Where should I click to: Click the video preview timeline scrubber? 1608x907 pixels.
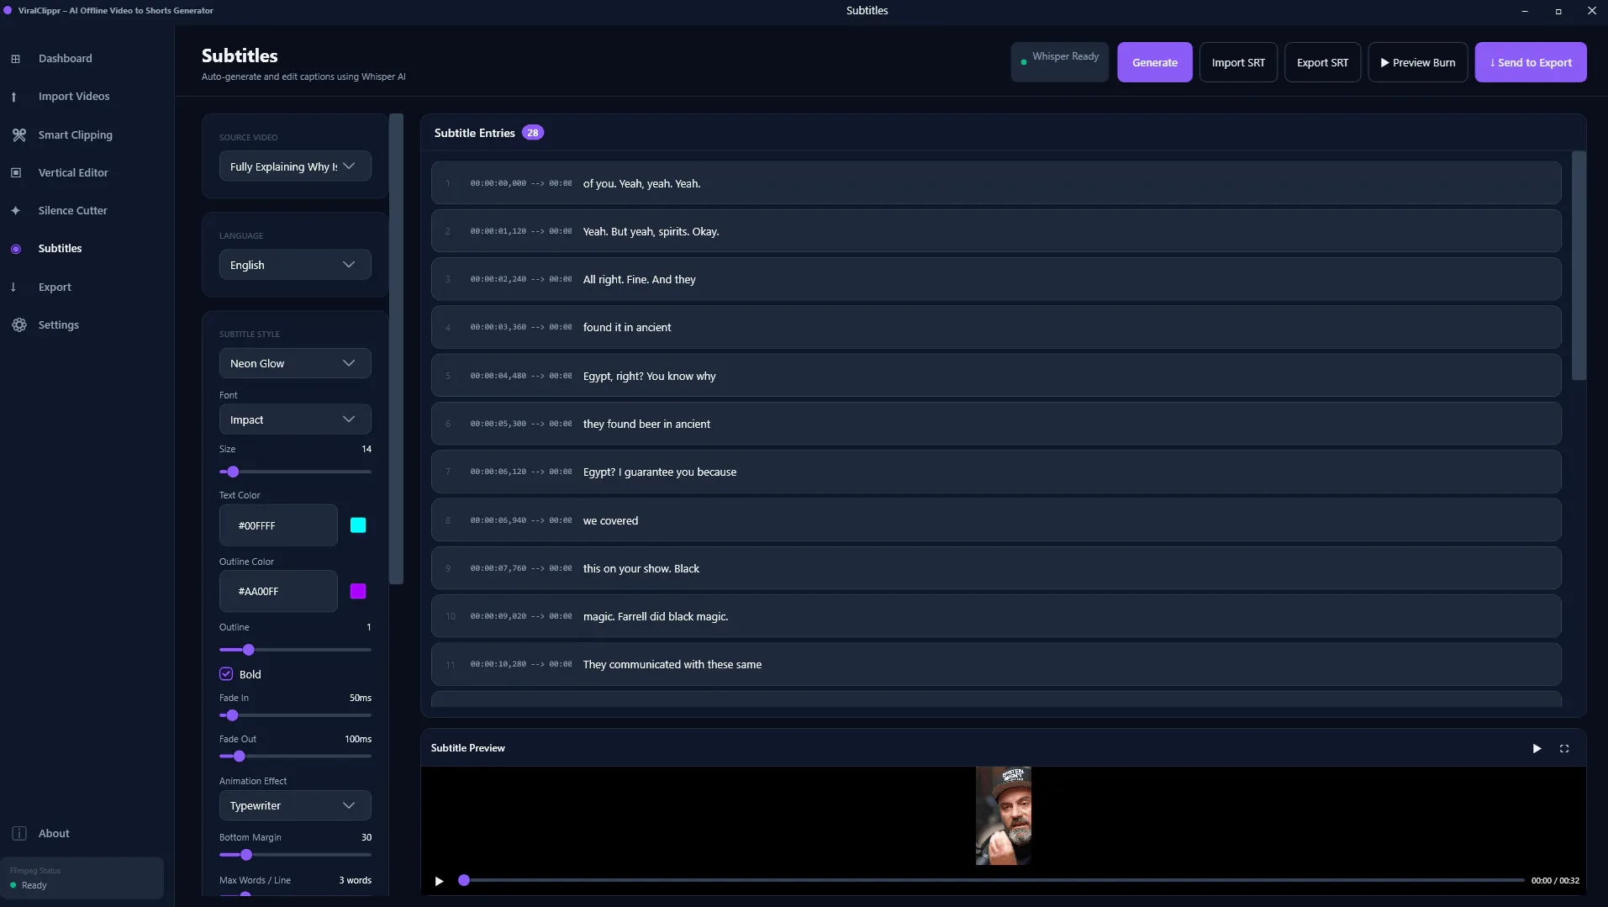[464, 880]
